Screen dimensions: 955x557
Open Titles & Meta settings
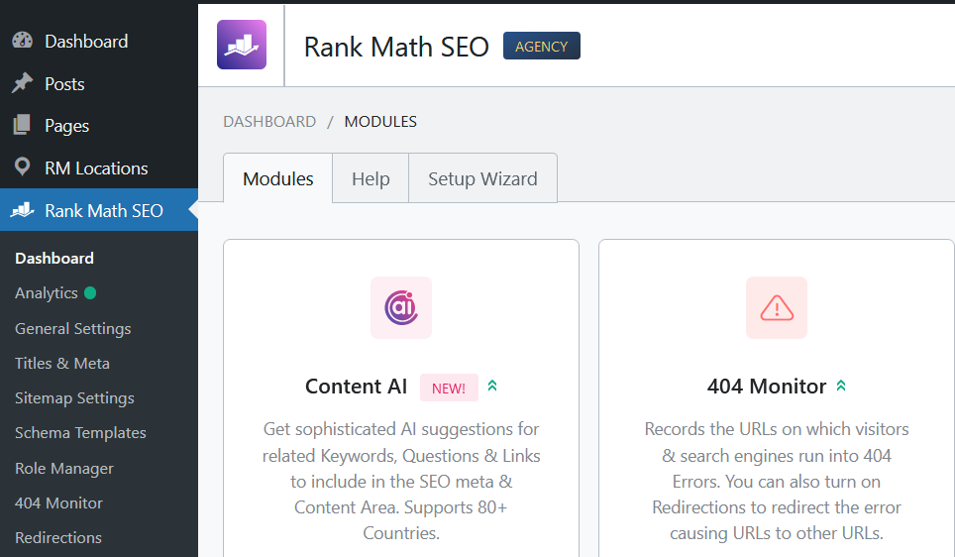coord(62,363)
